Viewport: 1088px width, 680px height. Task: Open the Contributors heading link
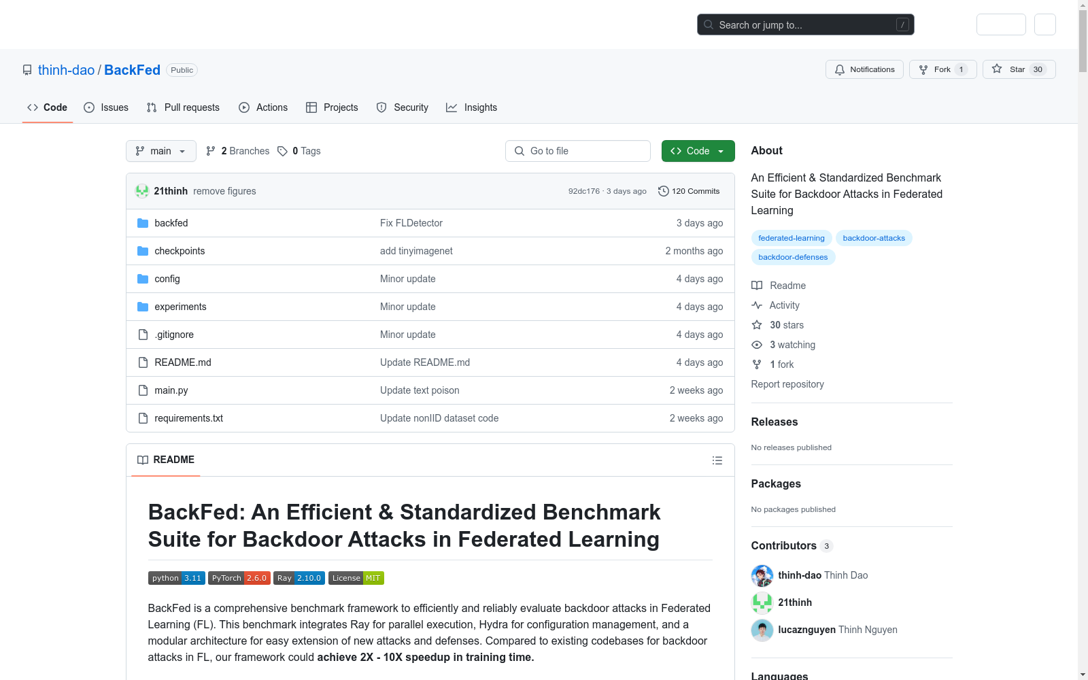[792, 545]
